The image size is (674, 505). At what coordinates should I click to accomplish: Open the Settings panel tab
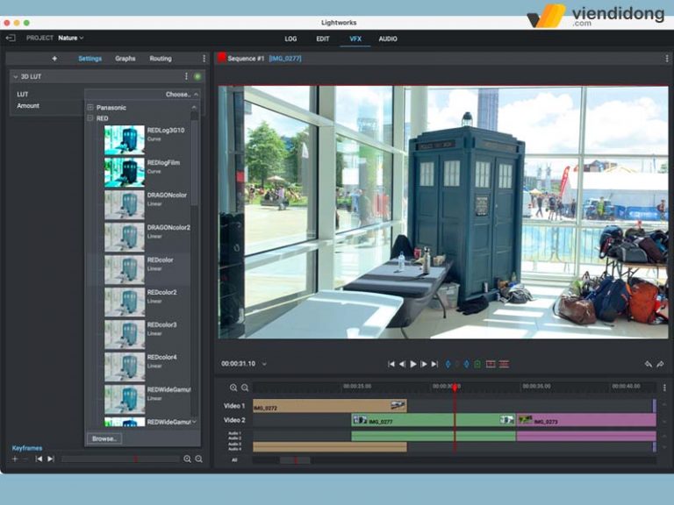click(90, 59)
